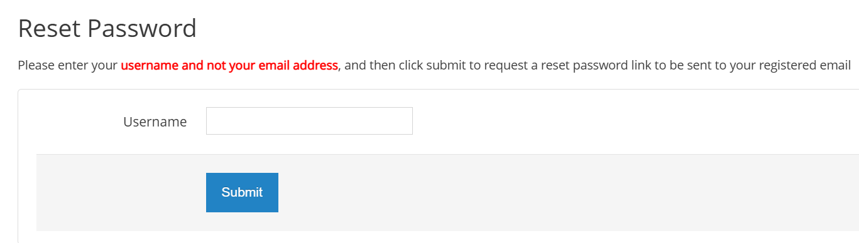Submit the reset password request
Screen dimensions: 859x243
click(x=242, y=192)
